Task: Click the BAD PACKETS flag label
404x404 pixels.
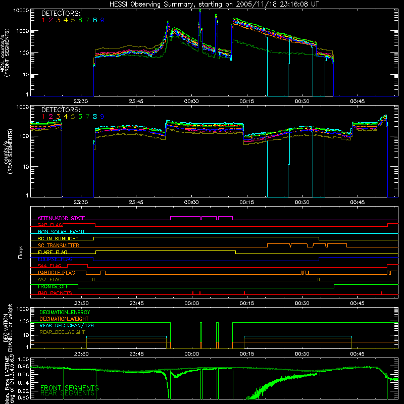Action: click(x=55, y=293)
